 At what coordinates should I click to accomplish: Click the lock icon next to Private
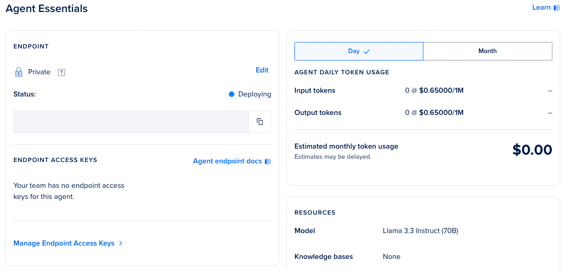[x=18, y=72]
